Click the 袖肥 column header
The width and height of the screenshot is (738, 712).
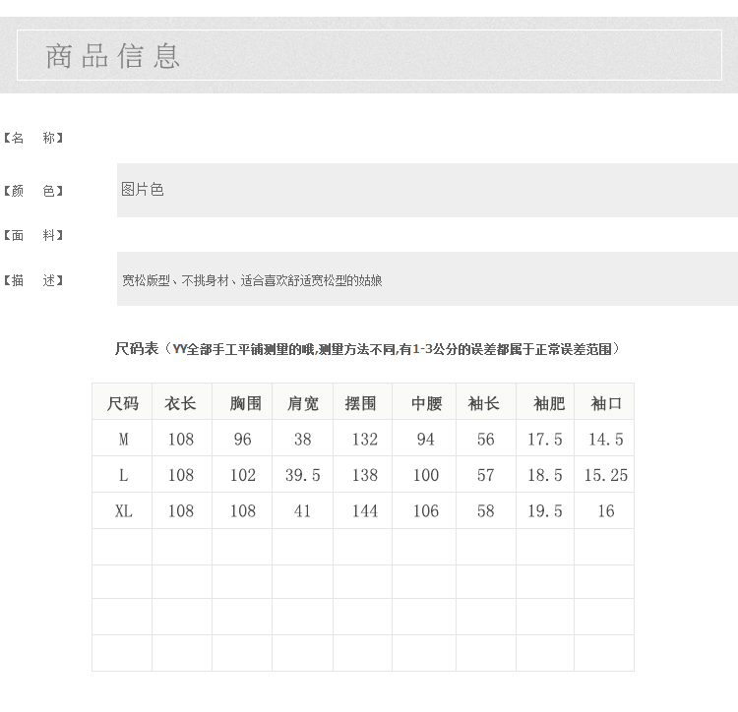point(549,403)
